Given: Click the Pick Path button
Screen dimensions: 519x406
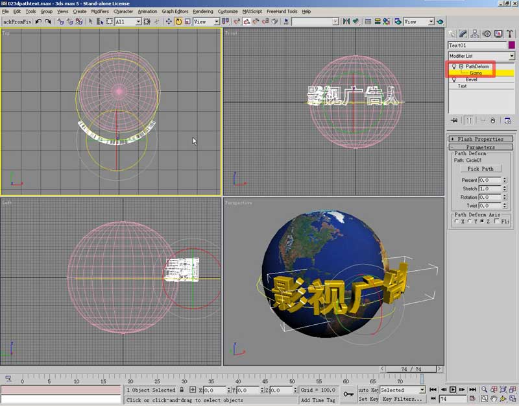Looking at the screenshot, I should coord(481,168).
